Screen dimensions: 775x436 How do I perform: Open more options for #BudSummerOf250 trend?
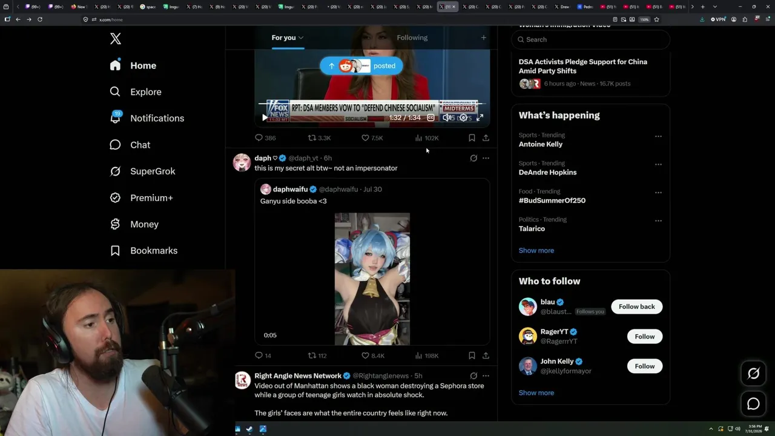tap(658, 193)
